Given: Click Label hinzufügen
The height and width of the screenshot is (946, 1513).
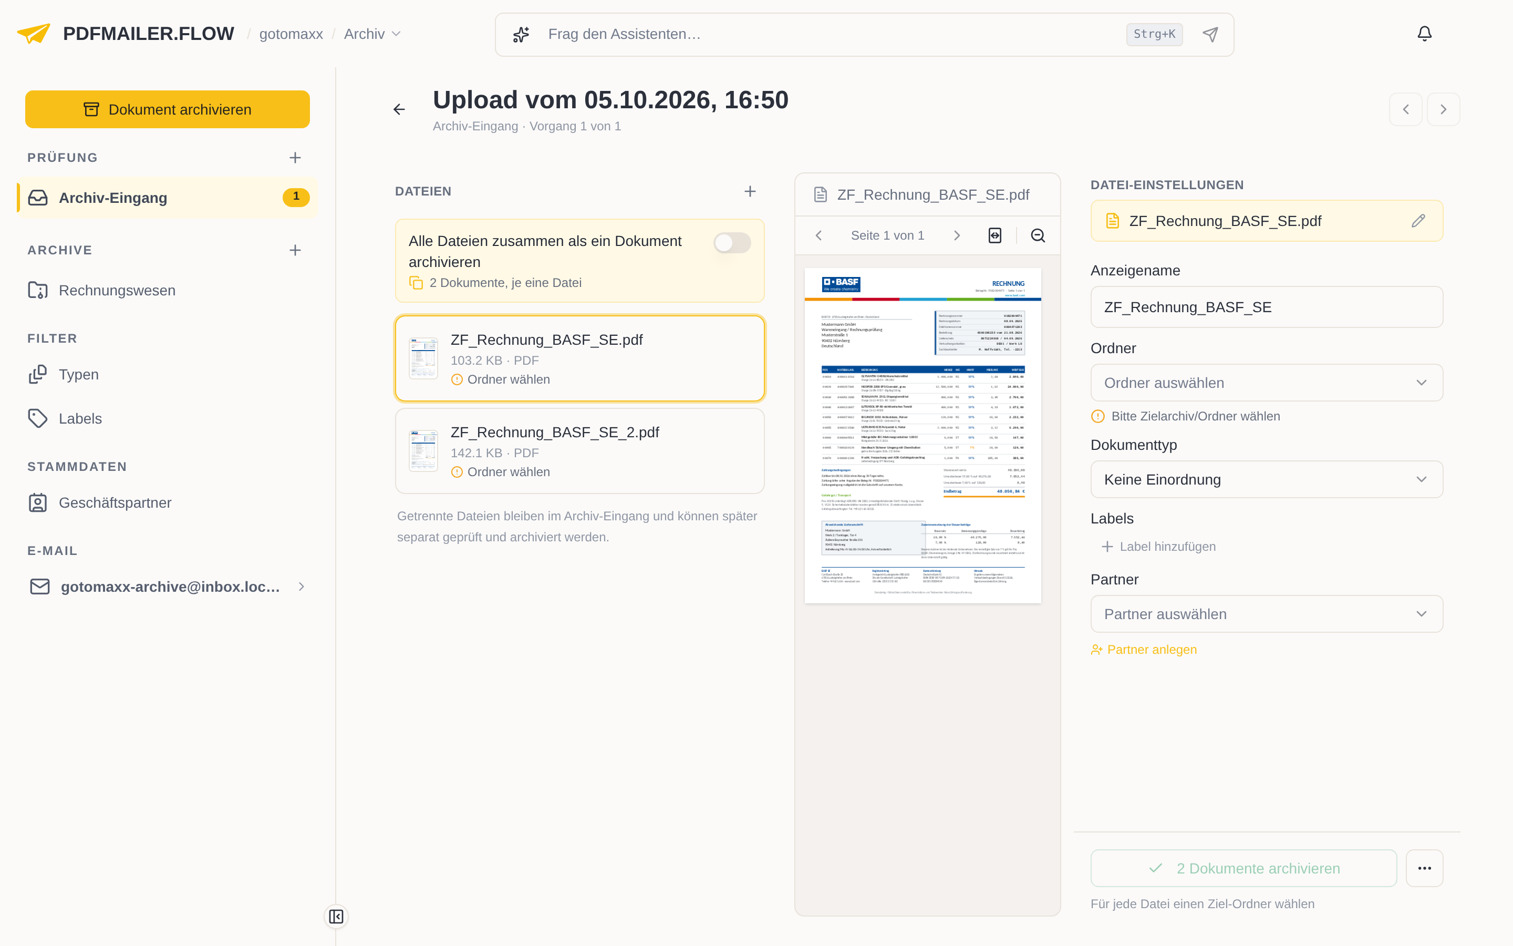Looking at the screenshot, I should [1158, 546].
